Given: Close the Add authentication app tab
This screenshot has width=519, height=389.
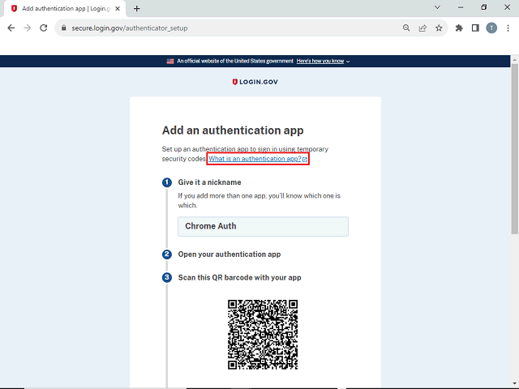Looking at the screenshot, I should tap(118, 8).
